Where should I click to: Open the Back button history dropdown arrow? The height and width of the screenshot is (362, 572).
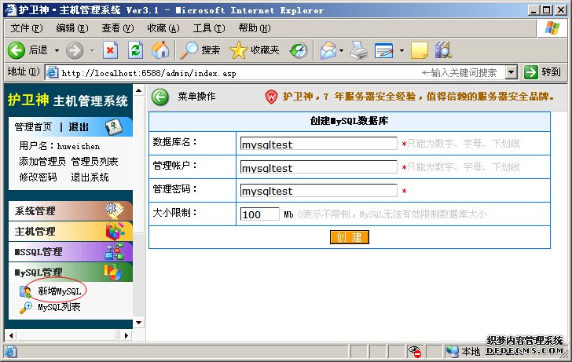click(x=57, y=51)
